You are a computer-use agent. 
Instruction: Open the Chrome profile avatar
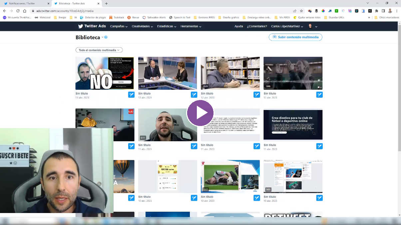click(x=390, y=11)
